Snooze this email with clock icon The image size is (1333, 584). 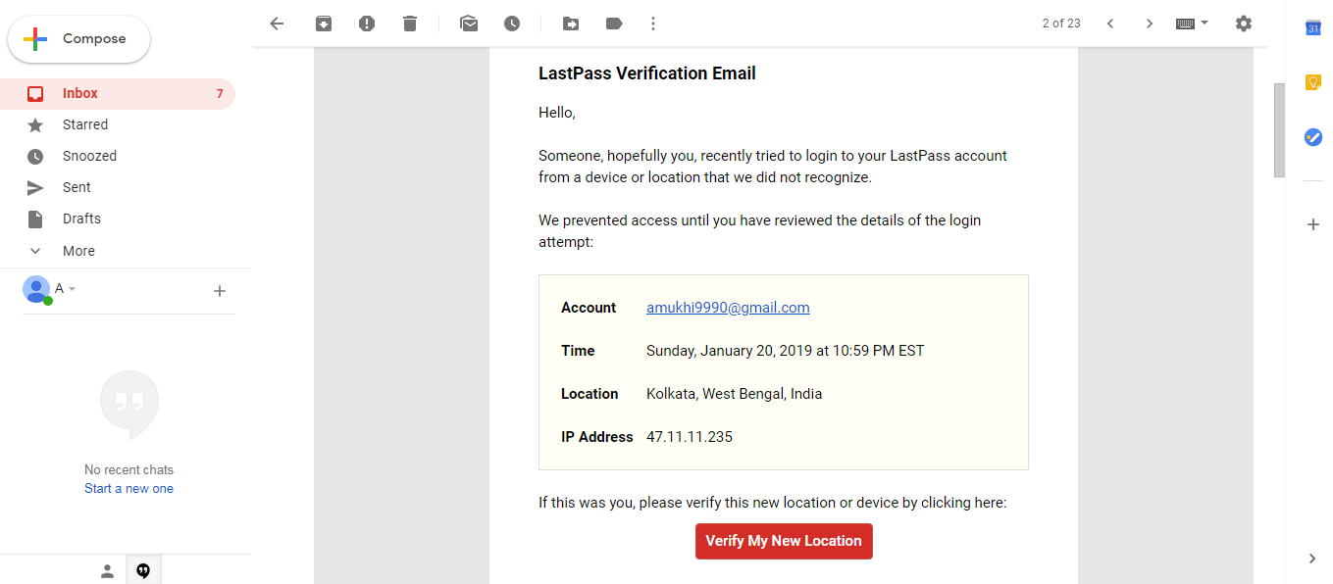tap(512, 24)
